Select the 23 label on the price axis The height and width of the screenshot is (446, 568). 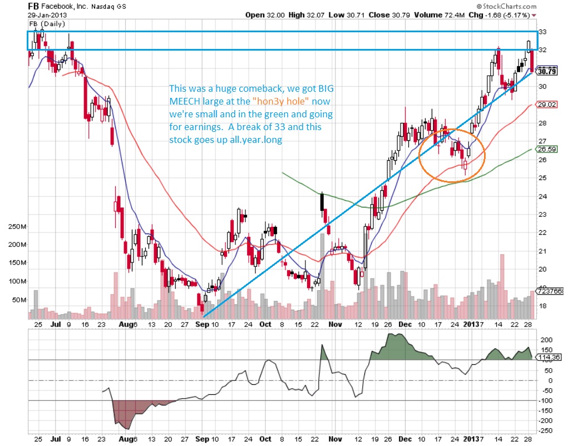tap(542, 214)
